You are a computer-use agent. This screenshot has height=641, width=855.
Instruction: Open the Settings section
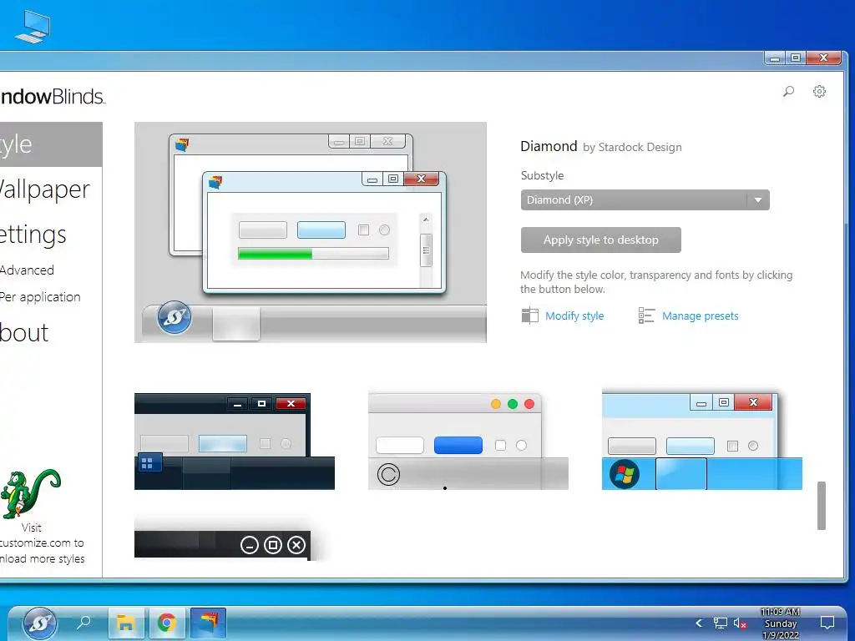pos(33,235)
